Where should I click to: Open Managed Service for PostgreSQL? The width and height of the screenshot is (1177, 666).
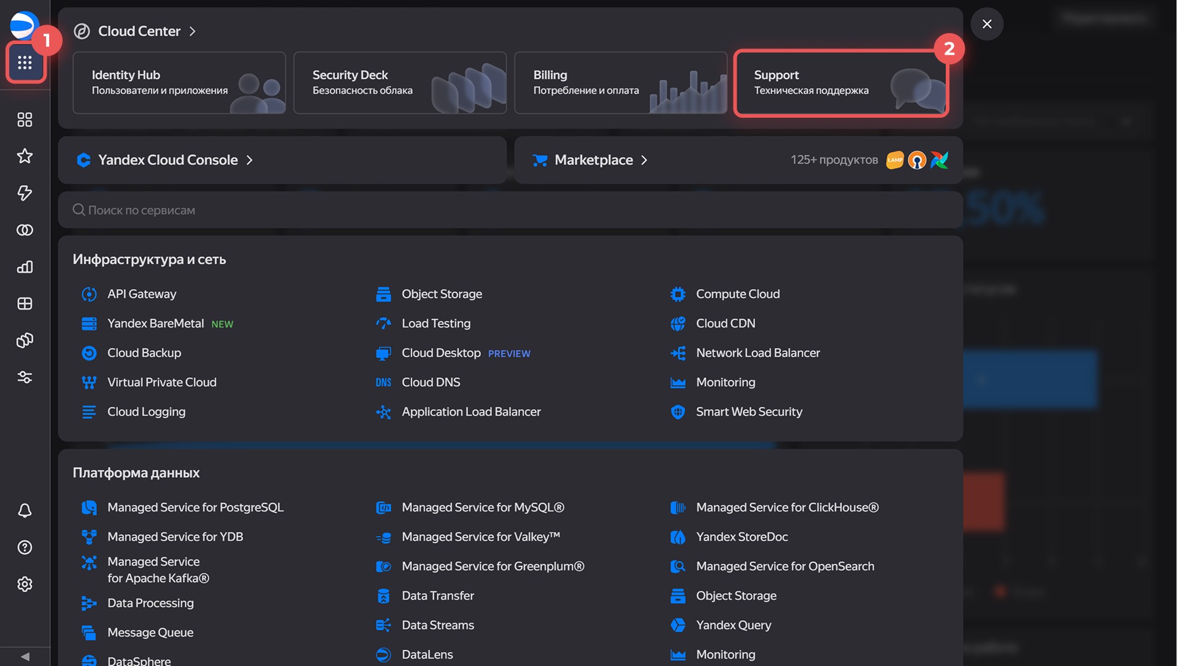(x=196, y=507)
